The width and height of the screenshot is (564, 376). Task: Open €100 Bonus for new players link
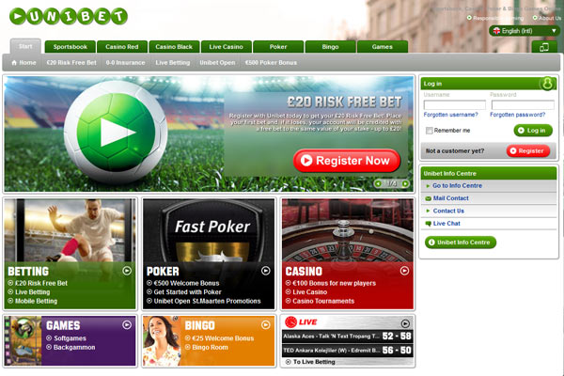(334, 283)
